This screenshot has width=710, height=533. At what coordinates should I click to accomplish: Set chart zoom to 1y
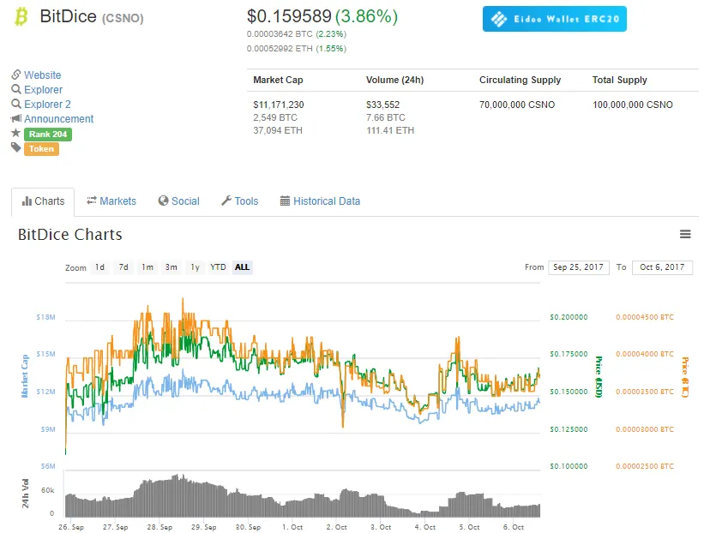tap(195, 267)
